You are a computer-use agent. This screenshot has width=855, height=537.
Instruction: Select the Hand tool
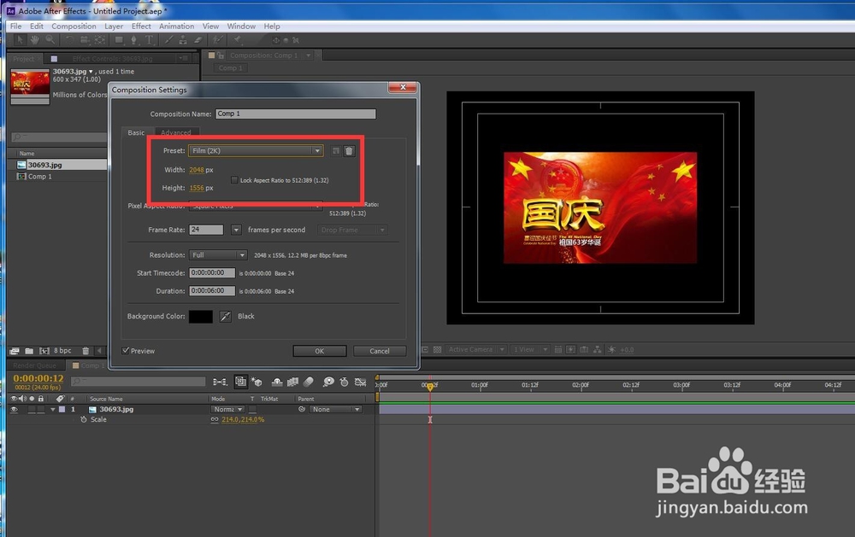(35, 40)
